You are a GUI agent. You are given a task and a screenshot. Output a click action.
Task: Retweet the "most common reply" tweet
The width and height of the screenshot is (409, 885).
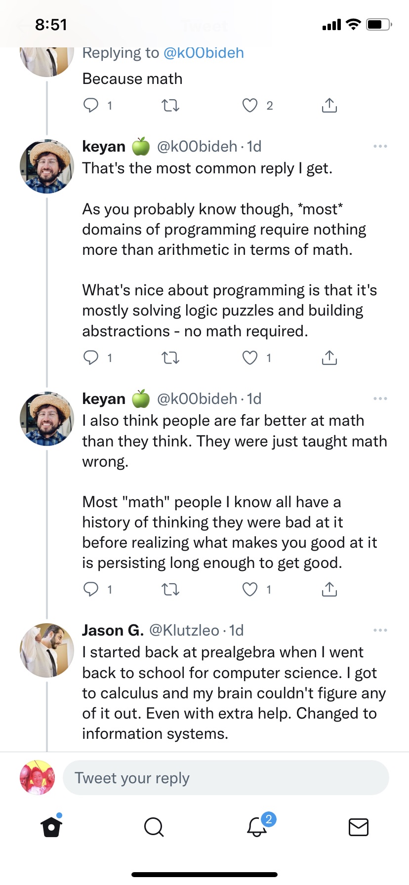point(170,358)
